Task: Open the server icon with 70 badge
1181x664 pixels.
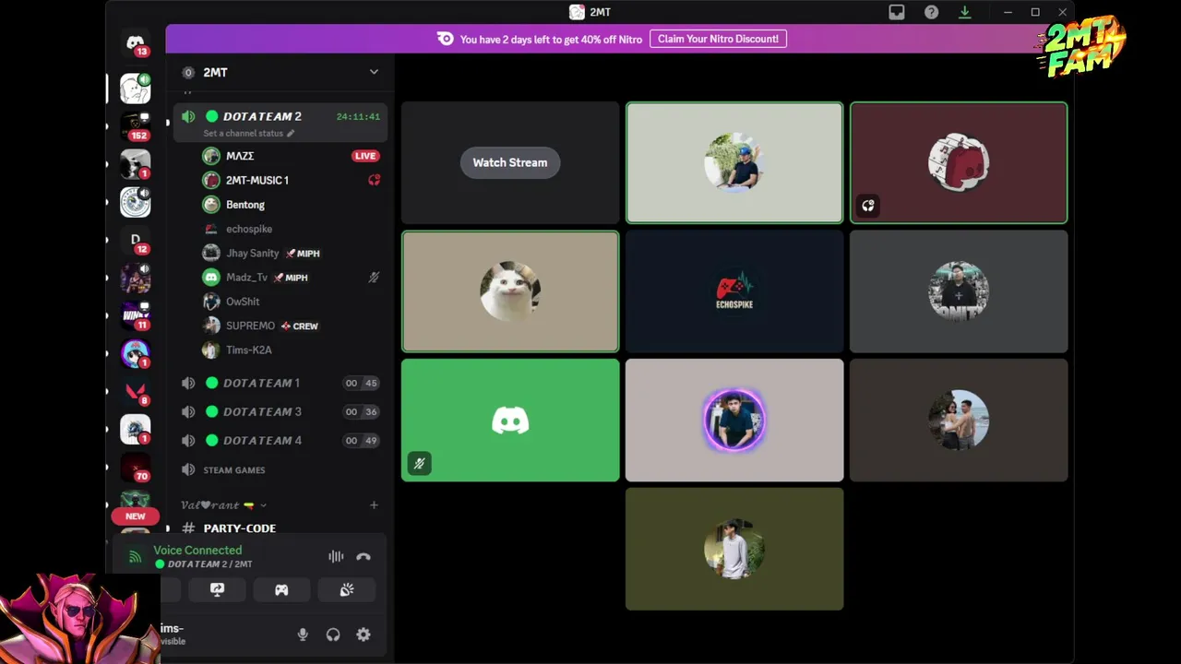Action: [x=136, y=468]
